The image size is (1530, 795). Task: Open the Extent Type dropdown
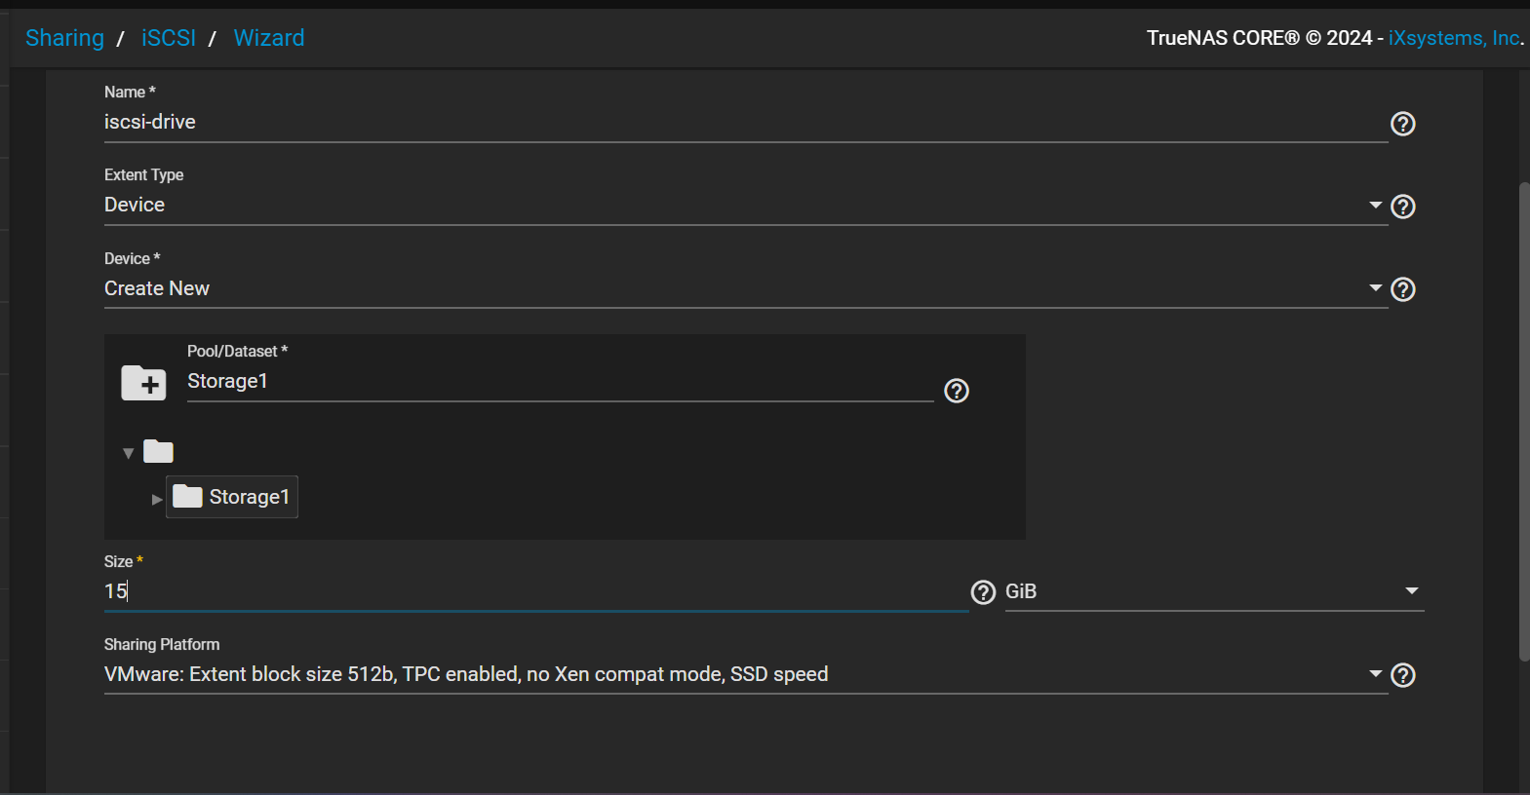(x=745, y=205)
